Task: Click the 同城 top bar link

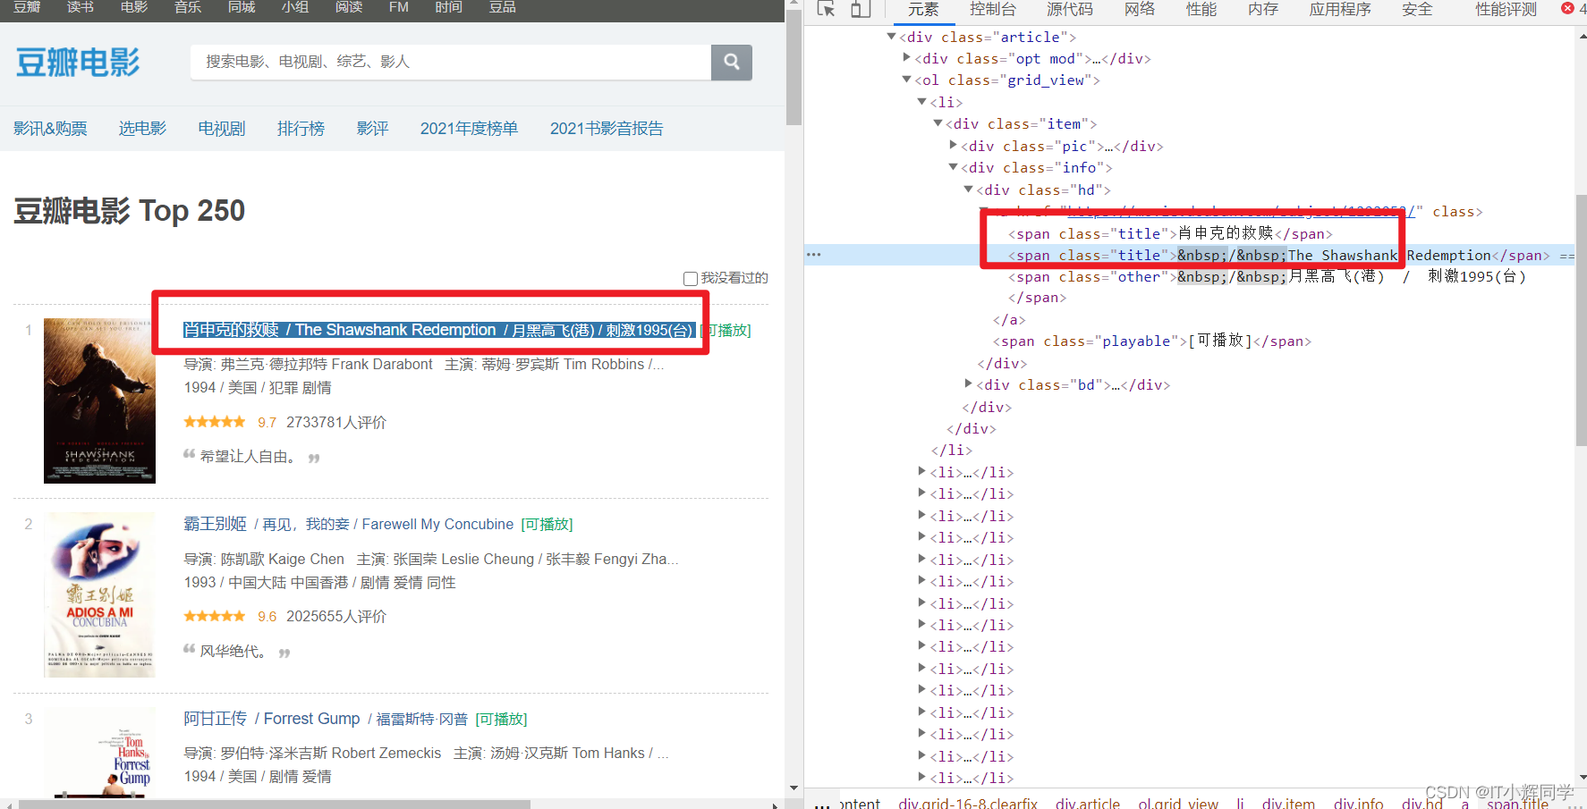Action: point(242,7)
